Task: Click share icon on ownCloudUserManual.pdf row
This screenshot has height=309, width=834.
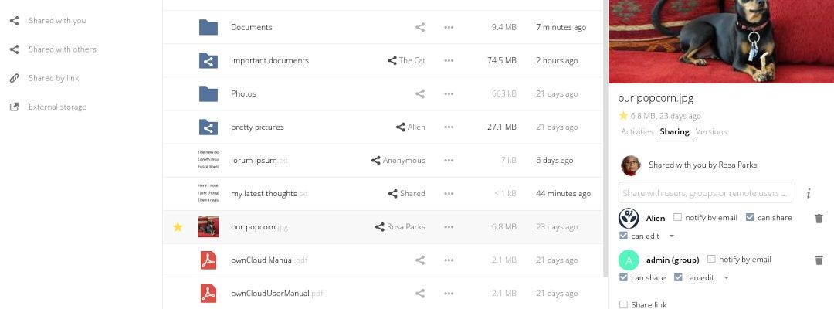Action: coord(420,294)
